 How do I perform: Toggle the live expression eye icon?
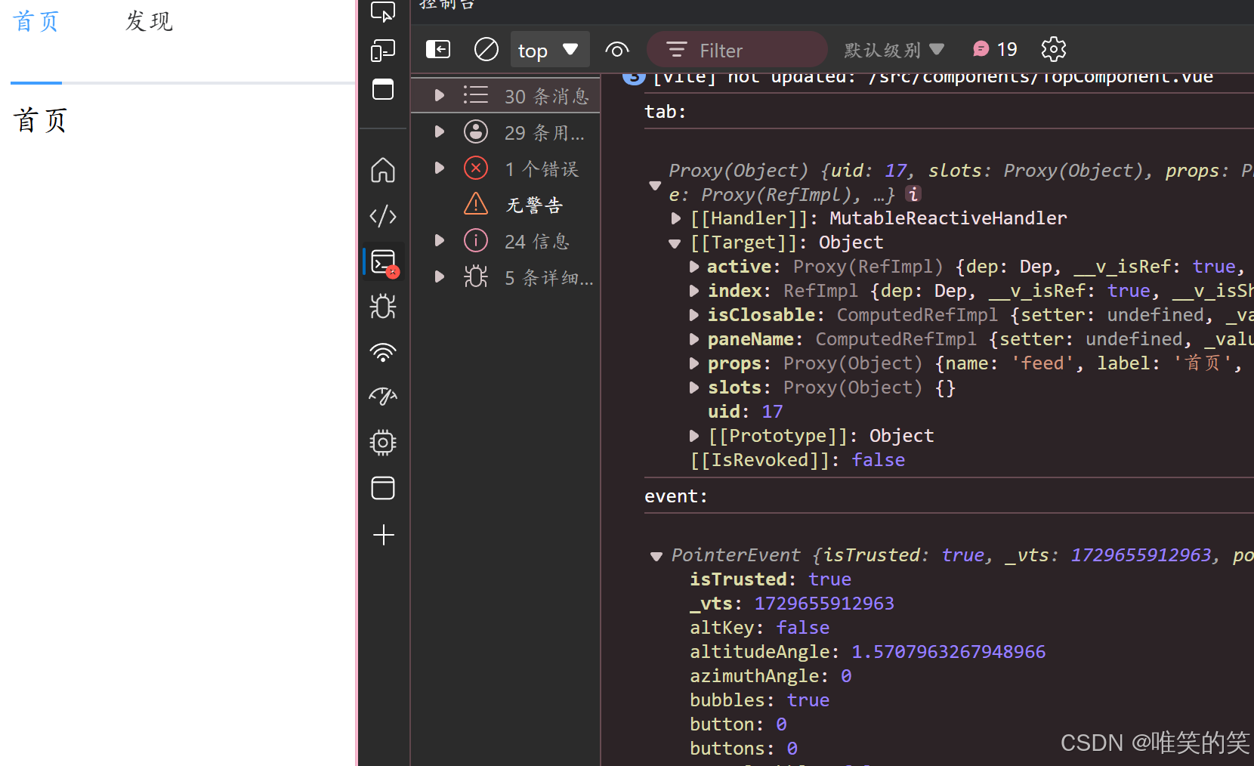click(617, 49)
